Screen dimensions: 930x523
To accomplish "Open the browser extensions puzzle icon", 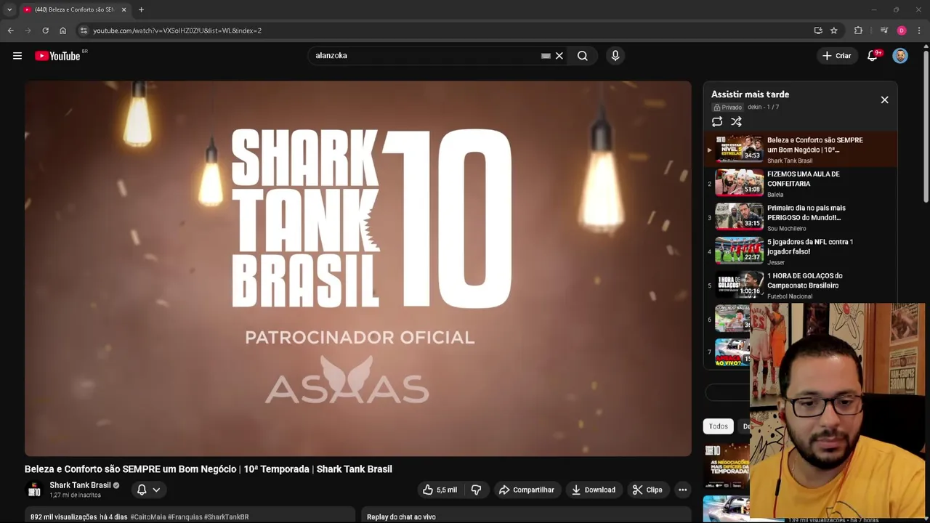I will (x=858, y=31).
